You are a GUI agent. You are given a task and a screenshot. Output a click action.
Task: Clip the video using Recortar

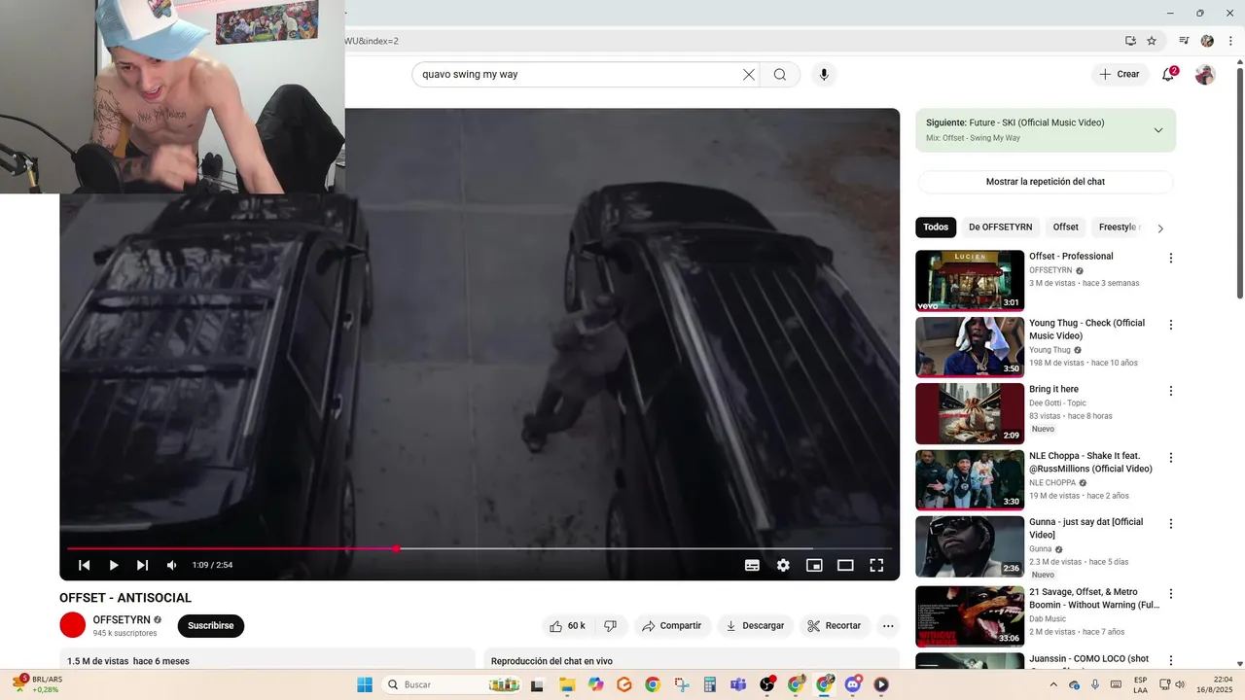(x=836, y=626)
